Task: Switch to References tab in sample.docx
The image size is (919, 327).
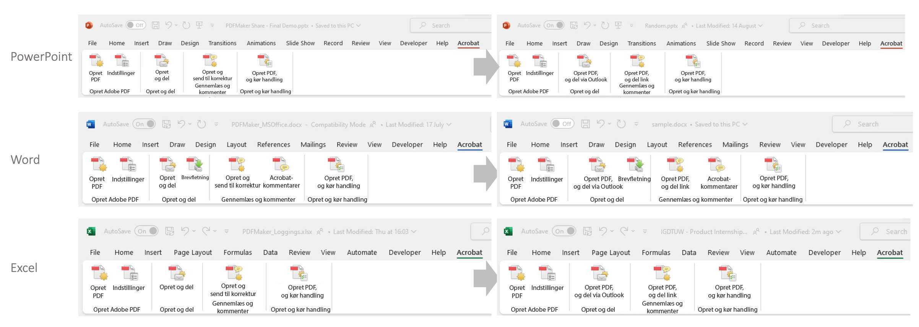Action: (x=695, y=144)
